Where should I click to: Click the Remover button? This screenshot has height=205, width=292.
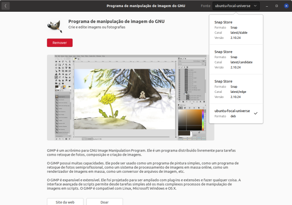coord(60,43)
